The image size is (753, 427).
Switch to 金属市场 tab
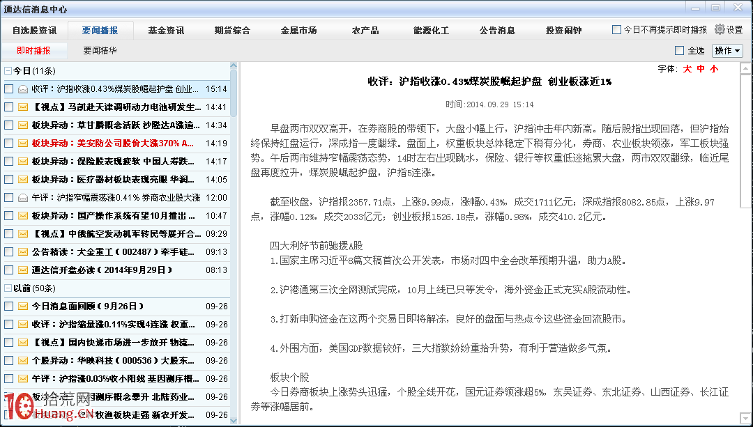(298, 30)
